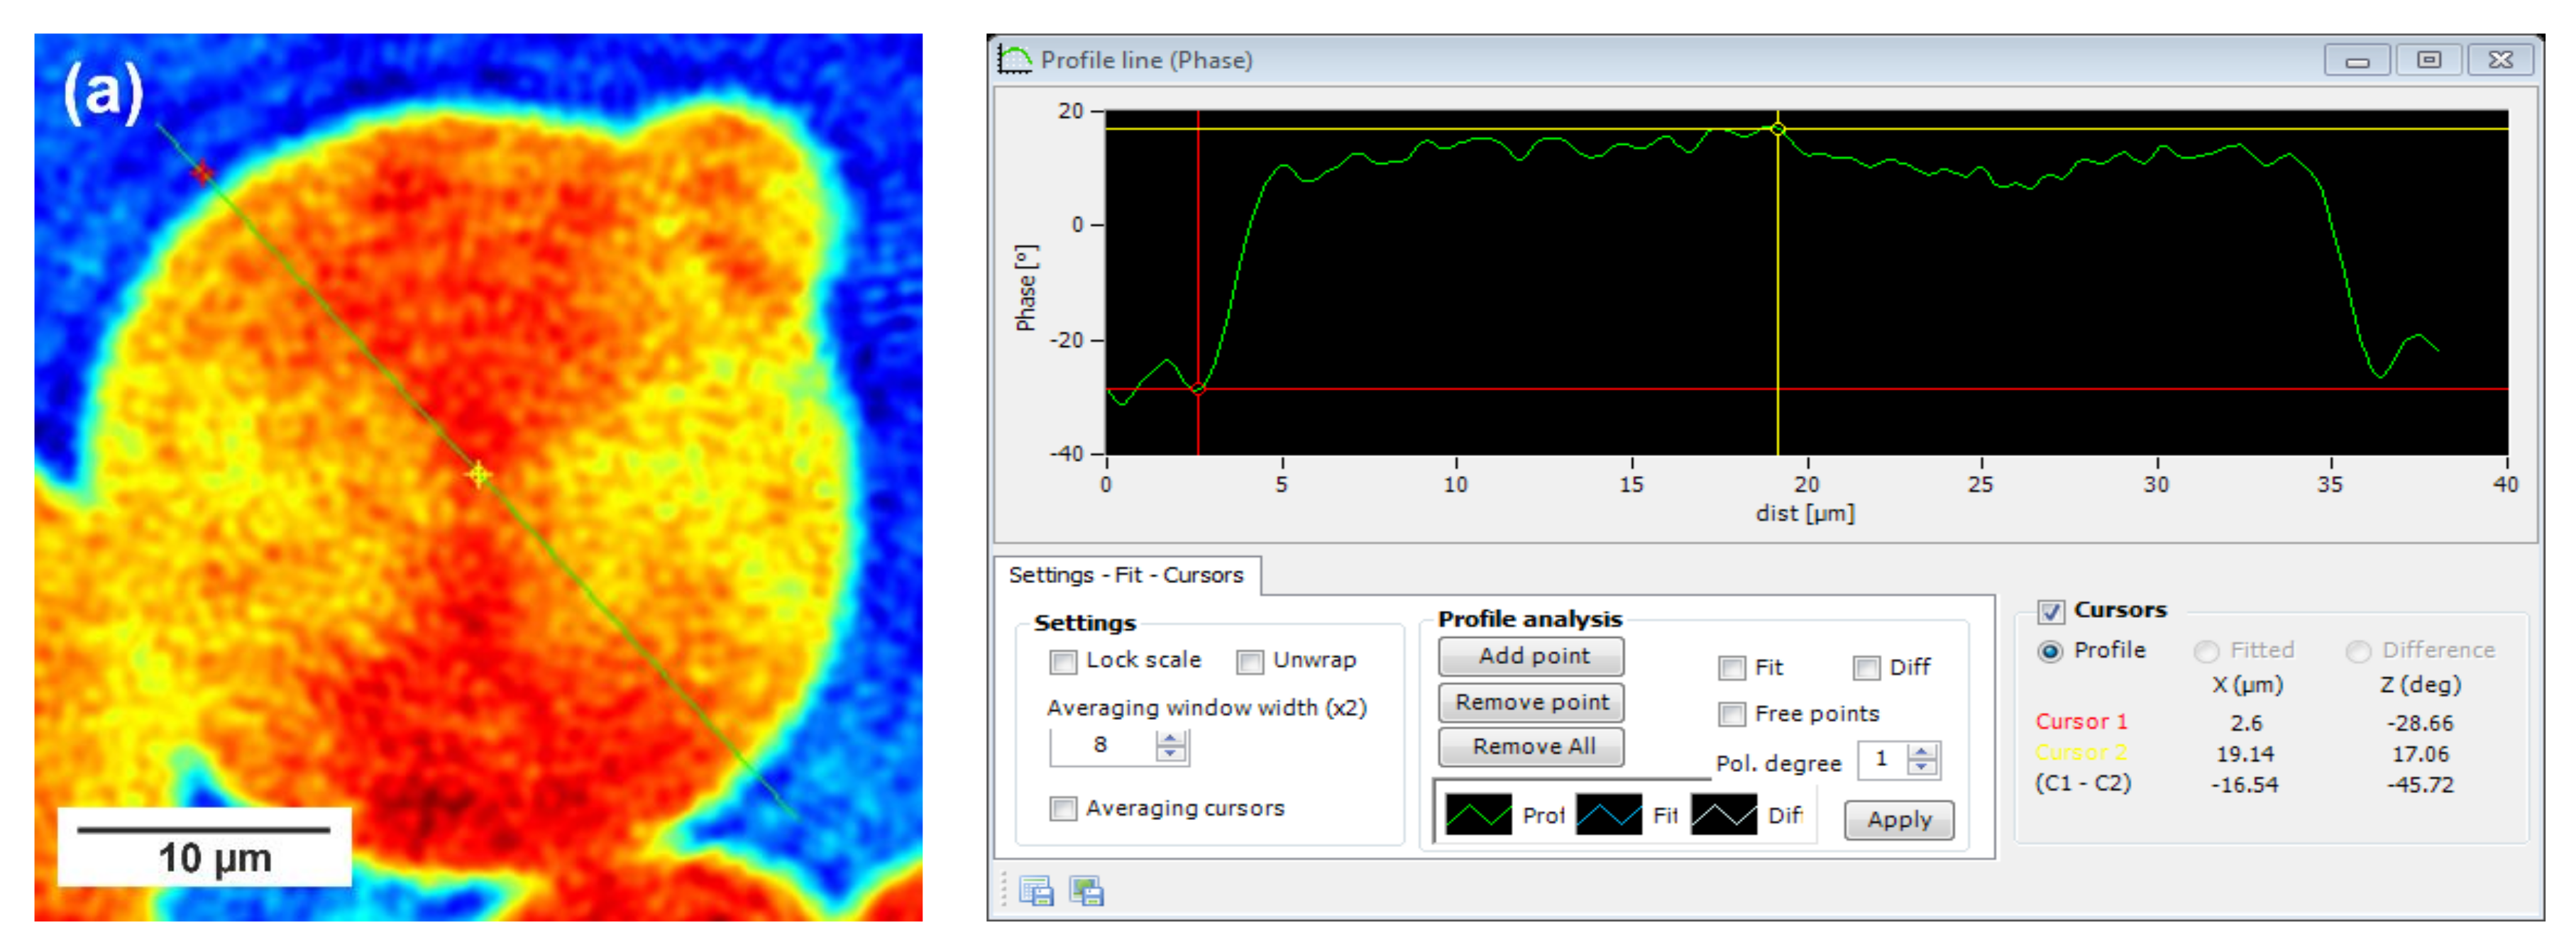Click the Profile line window title icon
The width and height of the screenshot is (2576, 952).
tap(1014, 60)
